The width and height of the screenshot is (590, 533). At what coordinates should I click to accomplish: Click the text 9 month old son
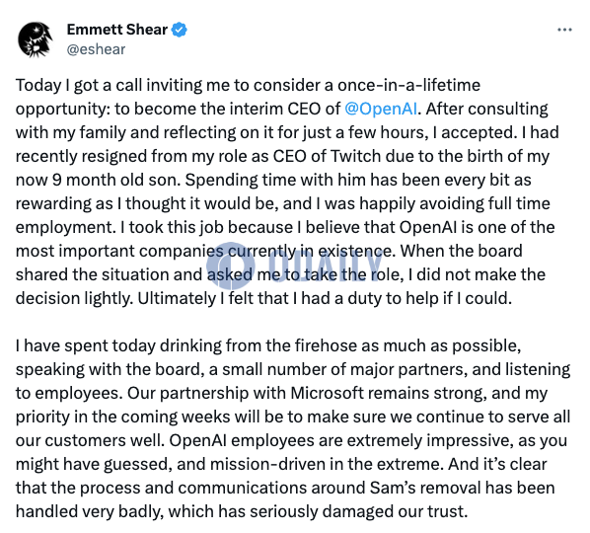tap(117, 180)
